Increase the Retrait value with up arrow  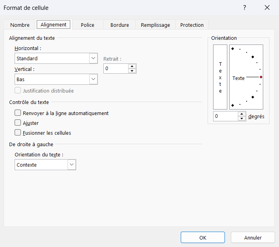[x=132, y=66]
